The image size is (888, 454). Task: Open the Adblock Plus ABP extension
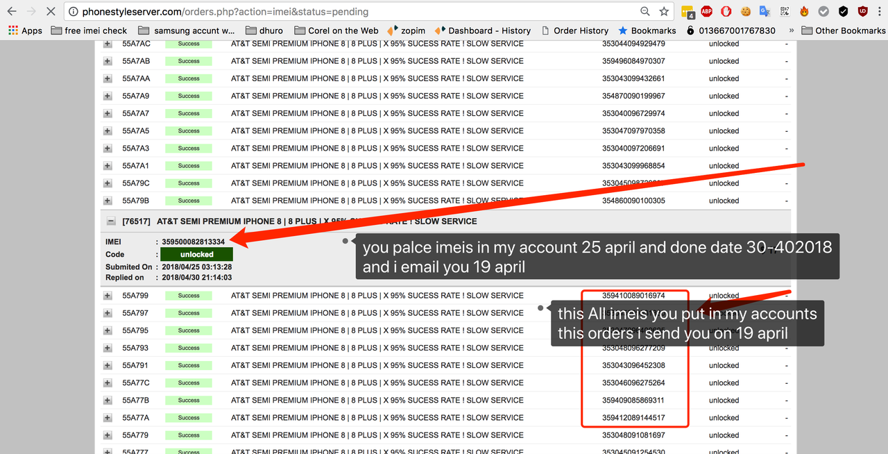(706, 11)
